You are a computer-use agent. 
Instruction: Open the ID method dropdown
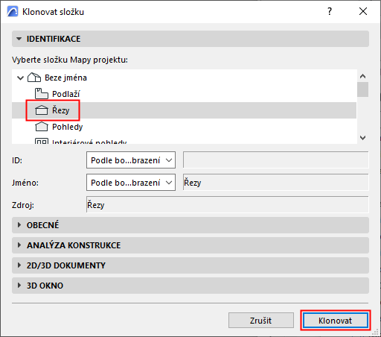(131, 160)
